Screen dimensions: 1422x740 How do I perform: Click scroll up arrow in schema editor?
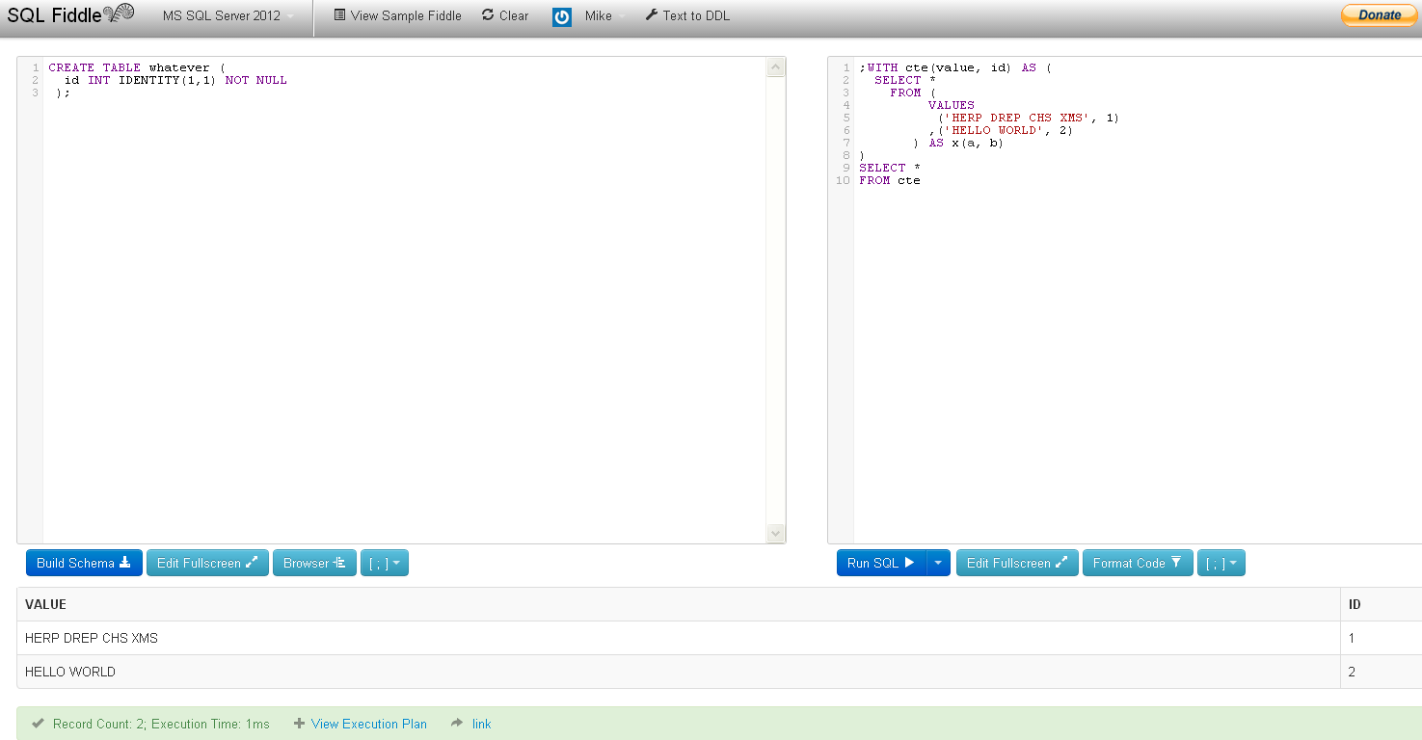click(x=776, y=67)
